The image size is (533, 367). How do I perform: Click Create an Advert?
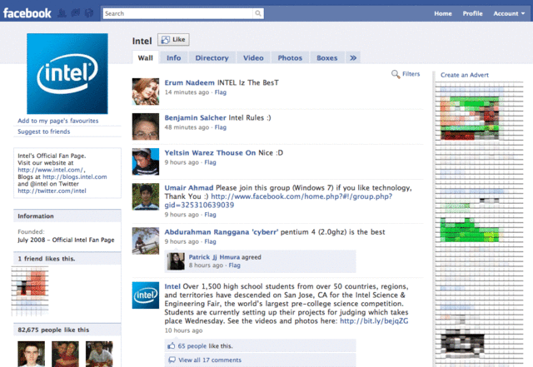465,75
